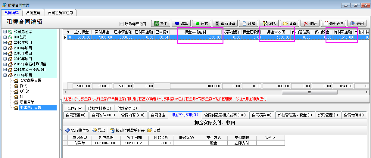Expand the 公司总仓库 tree node

pos(5,32)
